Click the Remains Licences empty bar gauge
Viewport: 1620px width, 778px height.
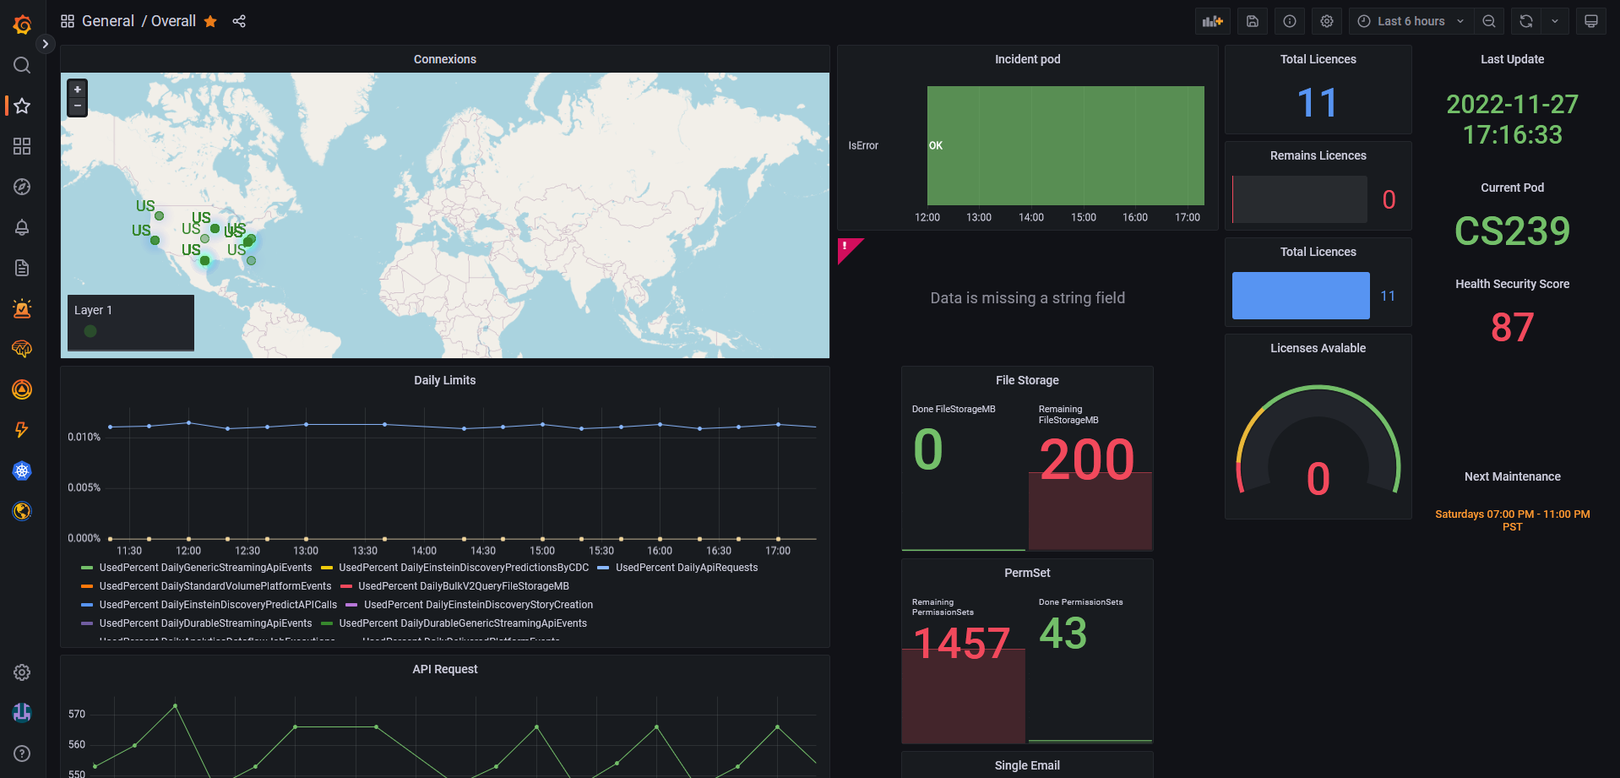point(1300,199)
